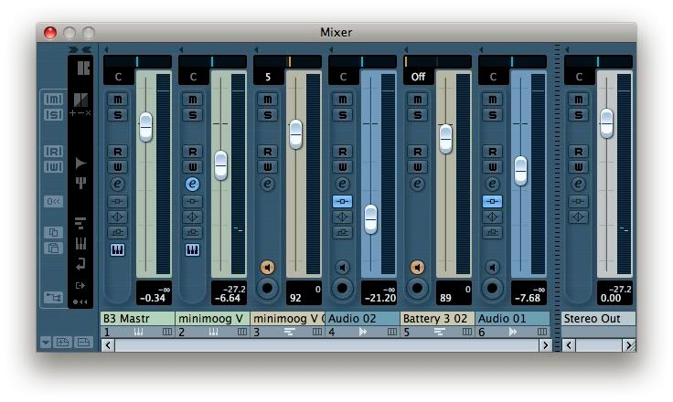Click left scroll arrow under channel strips
Image resolution: width=673 pixels, height=402 pixels.
point(108,345)
